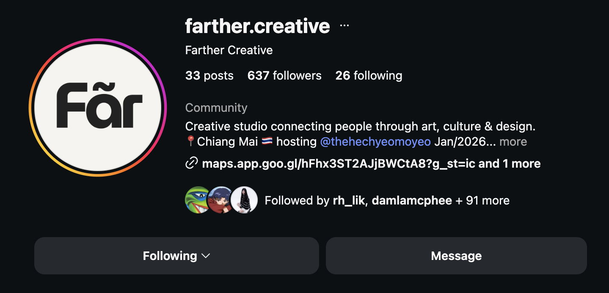
Task: Open the three-dot options menu beside farther.creative
Action: (344, 26)
